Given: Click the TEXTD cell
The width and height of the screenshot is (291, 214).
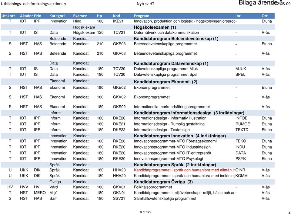Looking at the screenshot, I should point(242,130).
